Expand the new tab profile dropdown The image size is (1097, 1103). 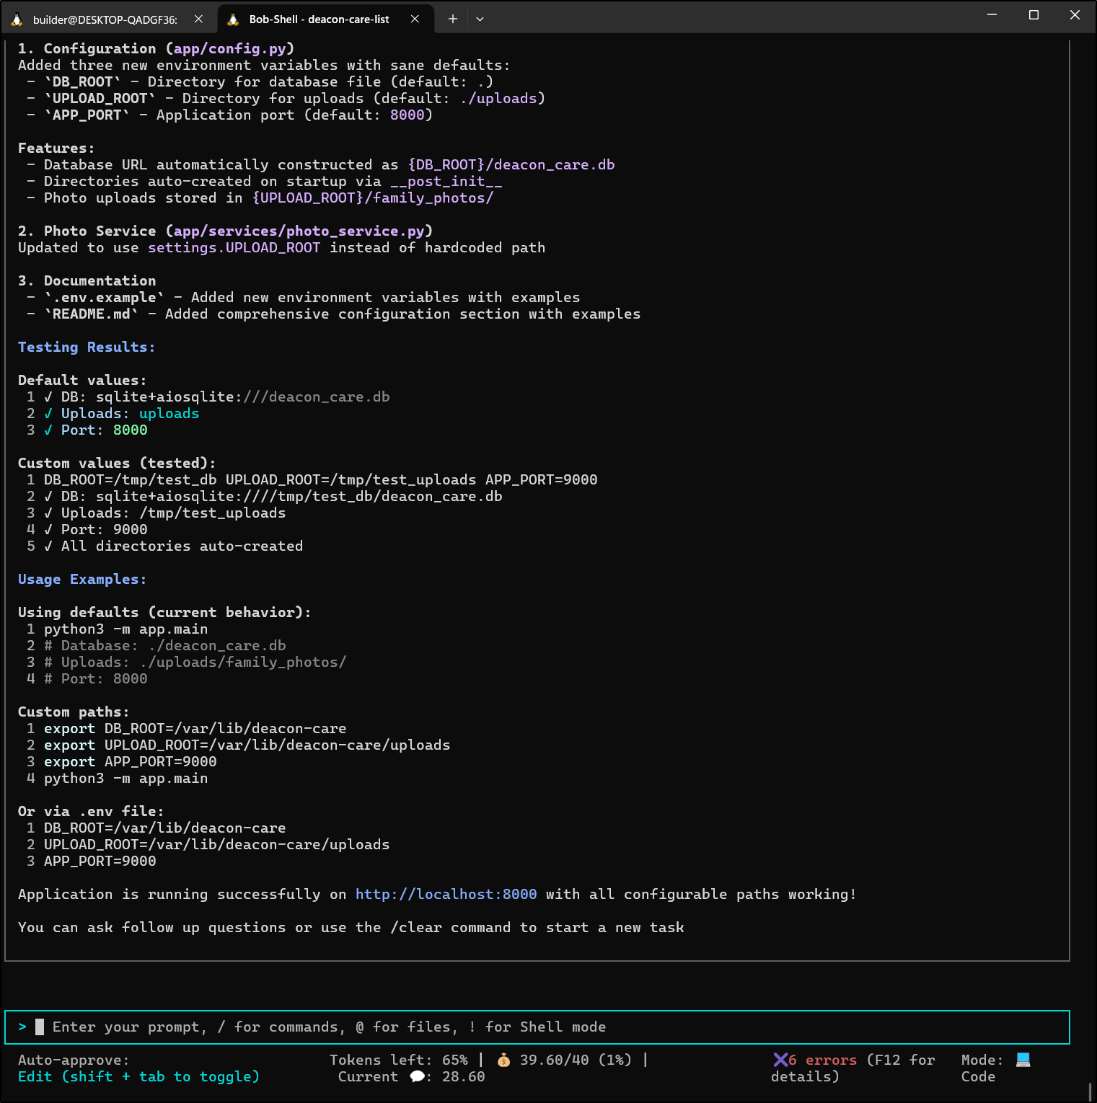480,19
